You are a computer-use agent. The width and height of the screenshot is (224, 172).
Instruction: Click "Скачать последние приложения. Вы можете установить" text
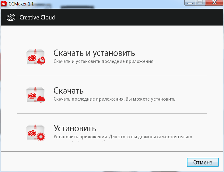pyautogui.click(x=114, y=99)
